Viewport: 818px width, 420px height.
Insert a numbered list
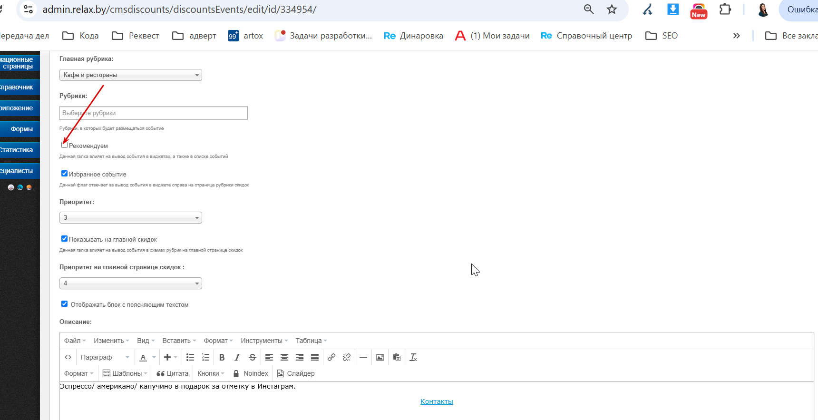point(205,357)
